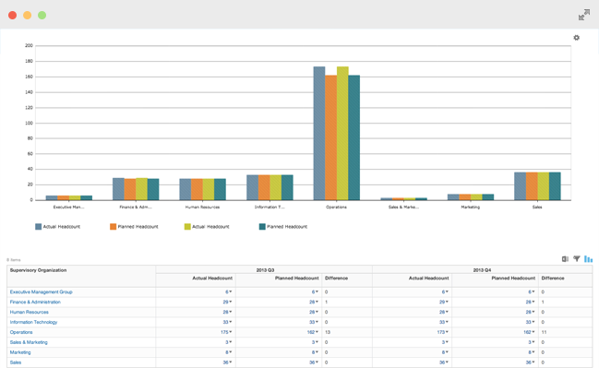
Task: Click the expand to fullscreen icon
Action: click(x=583, y=16)
